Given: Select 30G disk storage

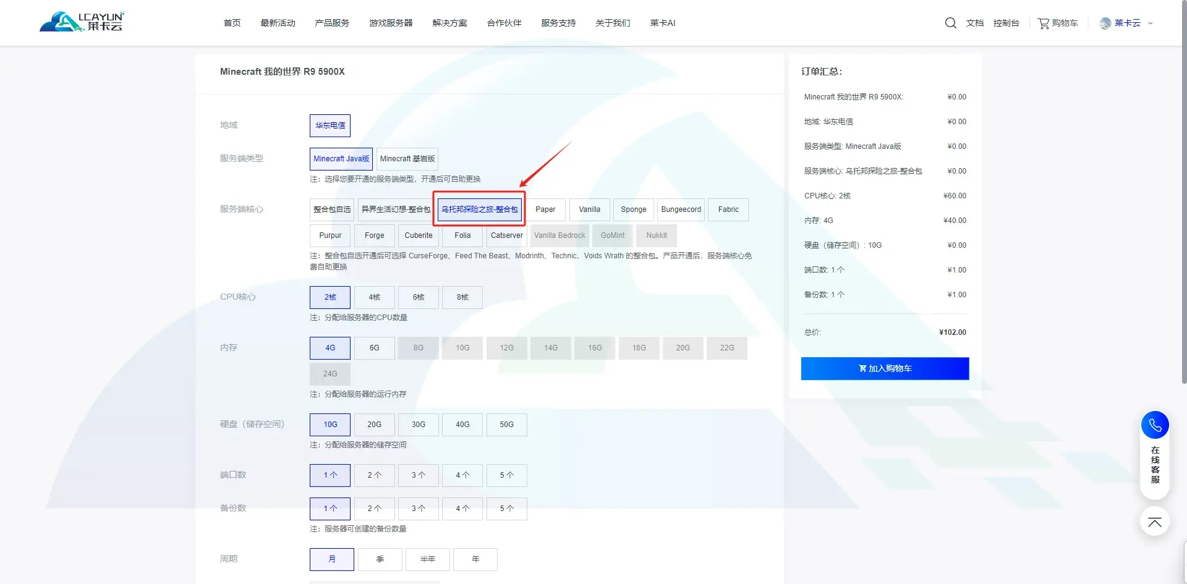Looking at the screenshot, I should (419, 425).
